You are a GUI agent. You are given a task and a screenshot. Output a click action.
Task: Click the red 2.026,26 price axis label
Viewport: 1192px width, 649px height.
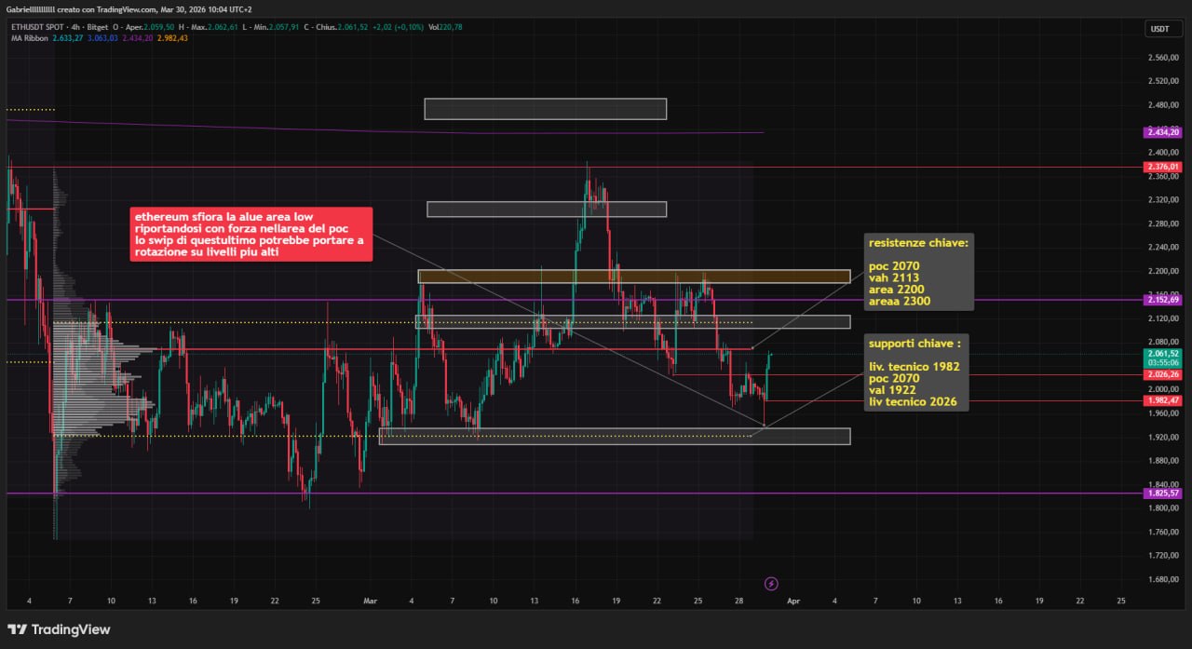click(1163, 374)
